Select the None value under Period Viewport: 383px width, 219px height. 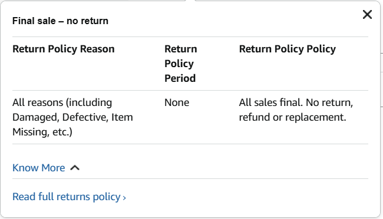(x=177, y=102)
